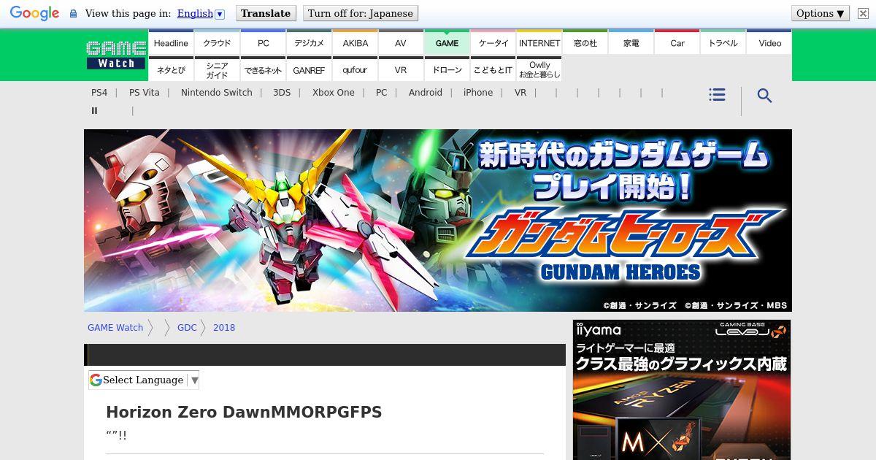The width and height of the screenshot is (876, 460).
Task: Open the デジカメ tab
Action: (309, 43)
